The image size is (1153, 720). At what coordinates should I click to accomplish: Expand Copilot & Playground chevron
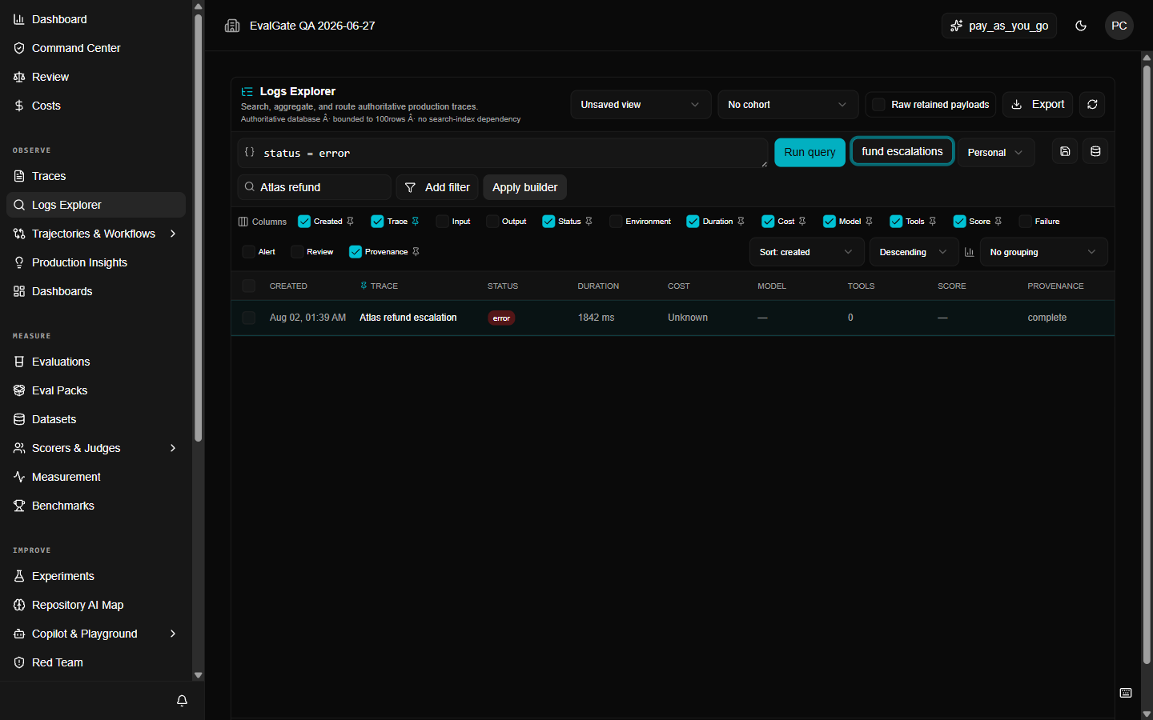click(x=173, y=634)
